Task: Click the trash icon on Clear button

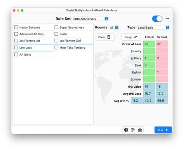Action: pos(109,37)
